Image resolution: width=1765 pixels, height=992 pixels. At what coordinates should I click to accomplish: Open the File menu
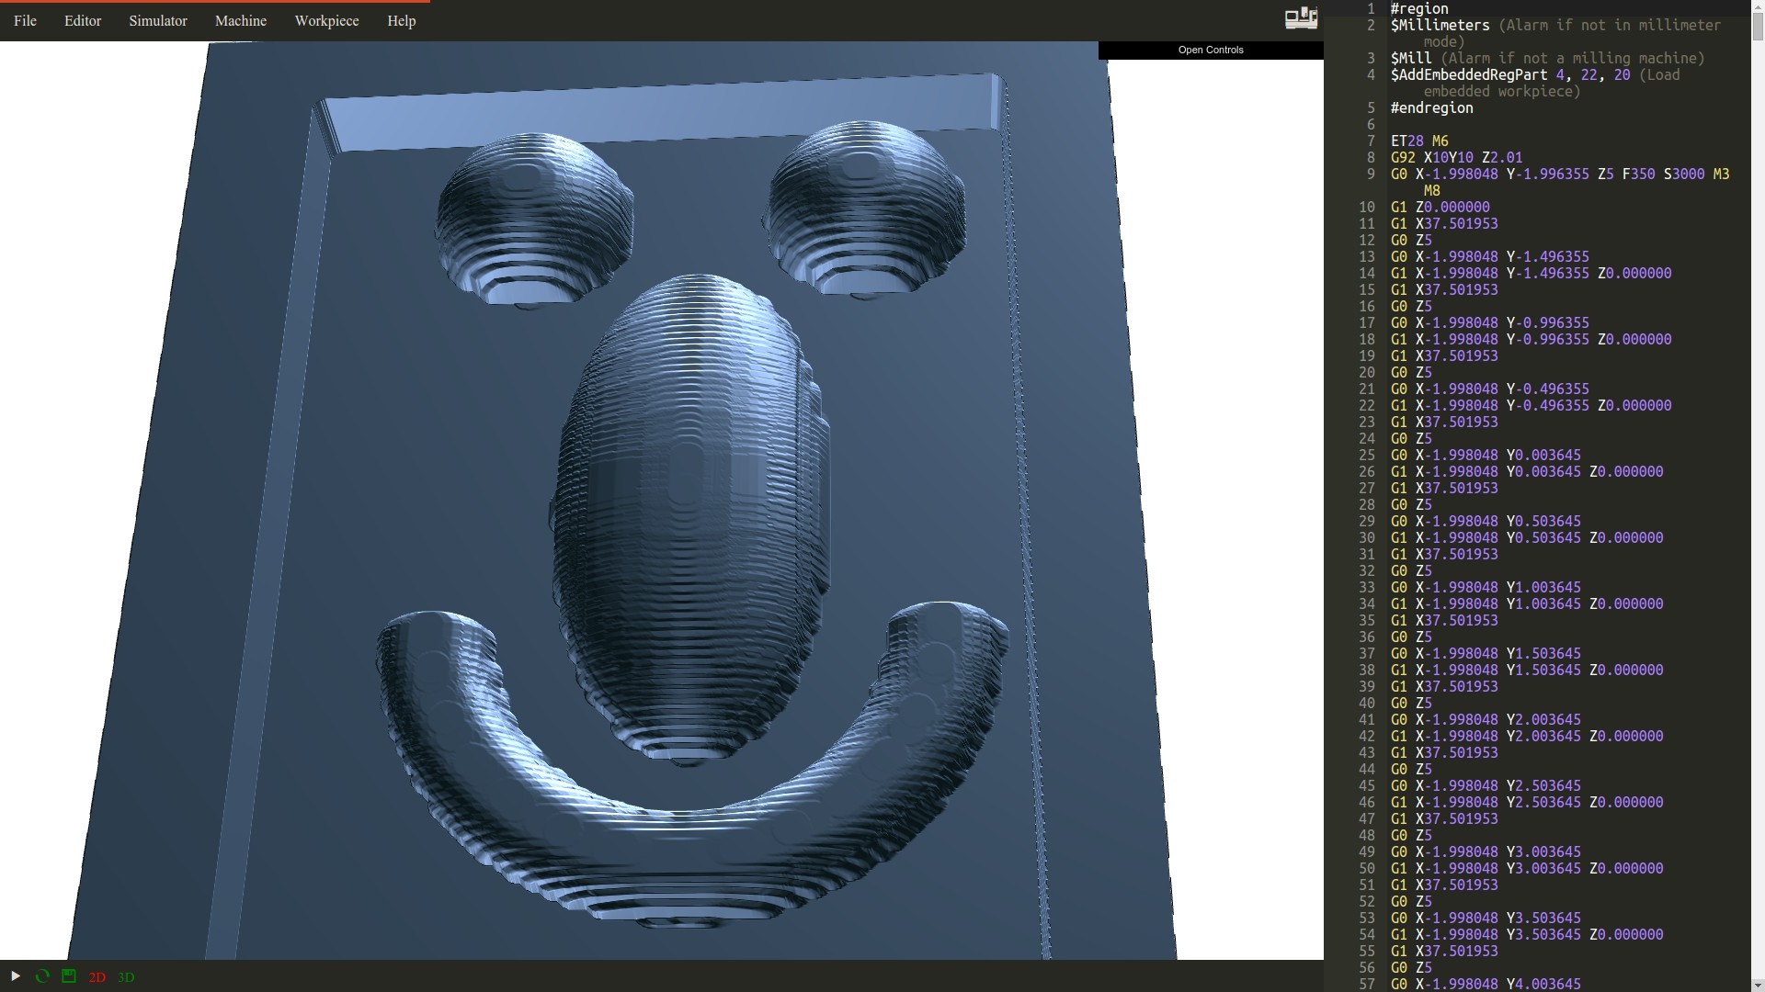(x=25, y=20)
